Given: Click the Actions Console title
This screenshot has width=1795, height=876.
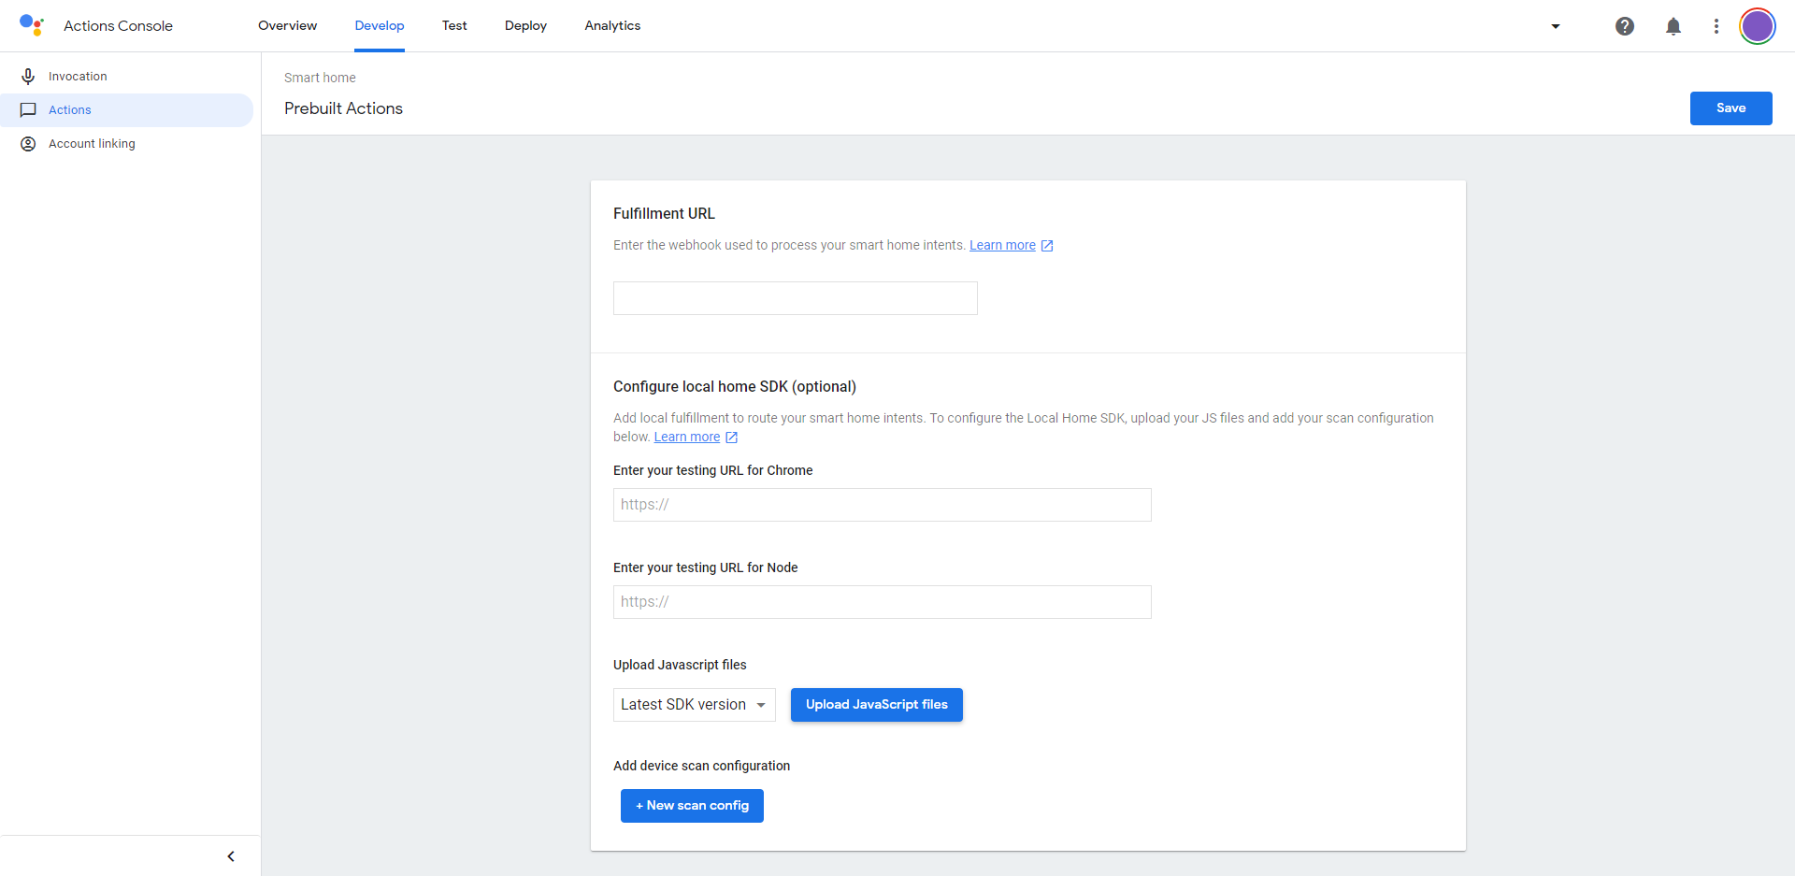Looking at the screenshot, I should pos(118,25).
